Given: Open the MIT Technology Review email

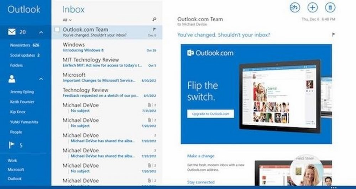Looking at the screenshot, I should tap(107, 62).
